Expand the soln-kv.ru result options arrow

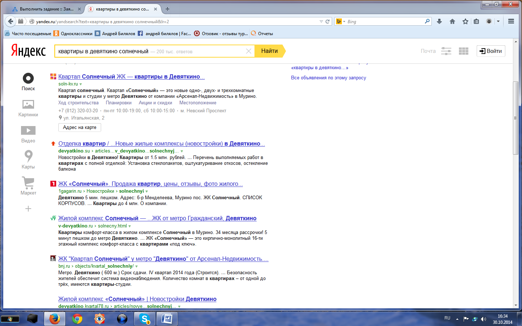click(x=81, y=84)
